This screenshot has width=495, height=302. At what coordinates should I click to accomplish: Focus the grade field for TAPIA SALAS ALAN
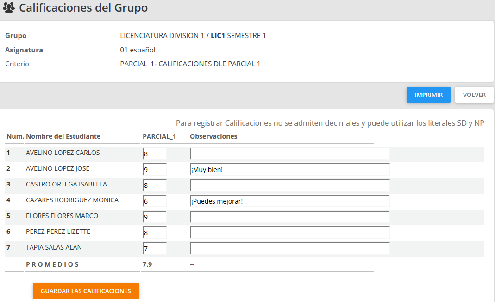pos(155,249)
